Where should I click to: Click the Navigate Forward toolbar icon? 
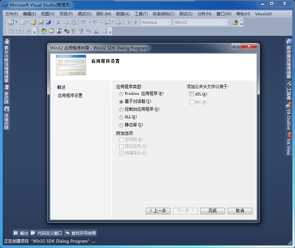click(118, 22)
